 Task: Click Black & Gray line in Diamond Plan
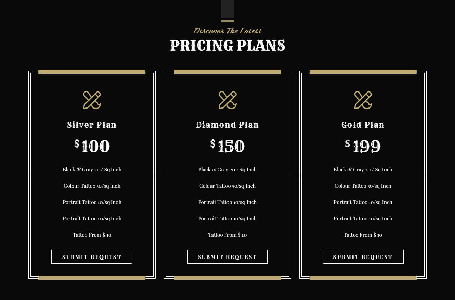[x=227, y=170]
